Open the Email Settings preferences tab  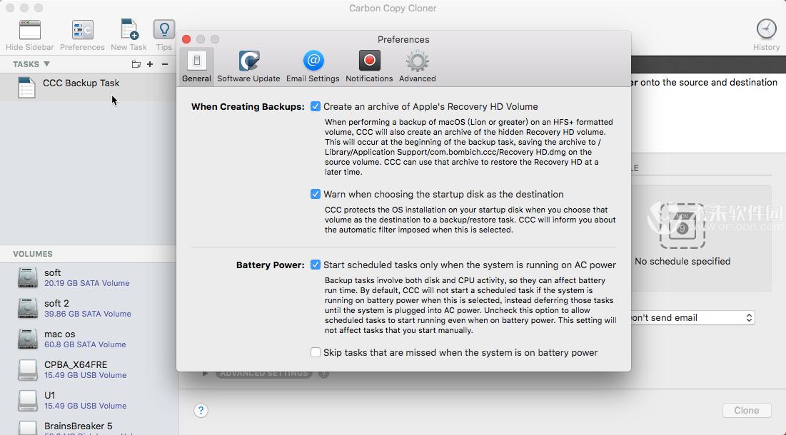click(x=313, y=66)
